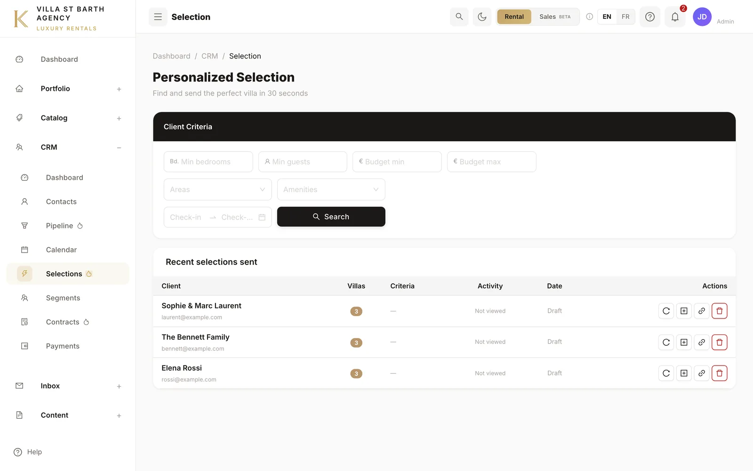Switch language to FR

pos(625,17)
